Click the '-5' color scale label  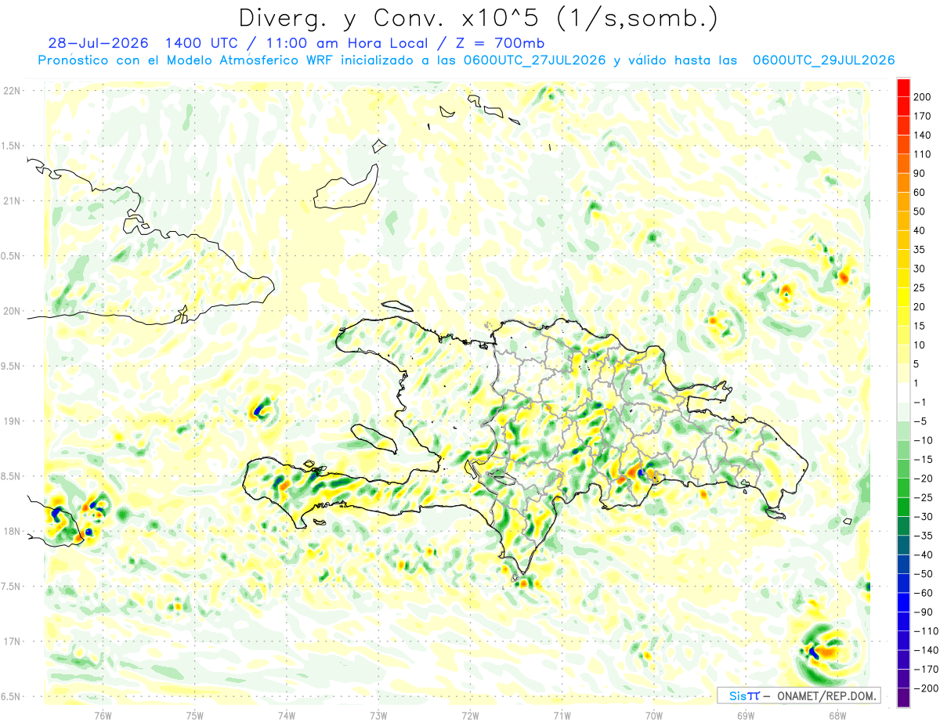pos(920,421)
